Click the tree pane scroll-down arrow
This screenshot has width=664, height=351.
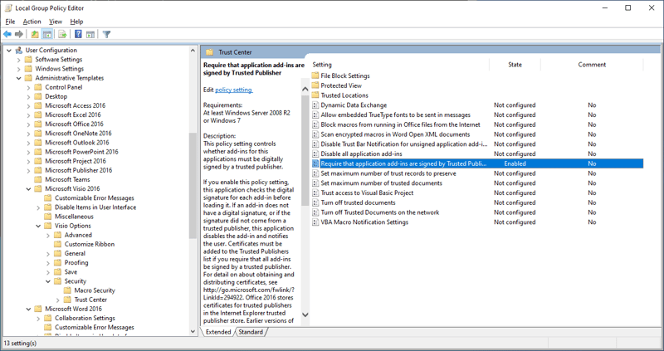[193, 332]
